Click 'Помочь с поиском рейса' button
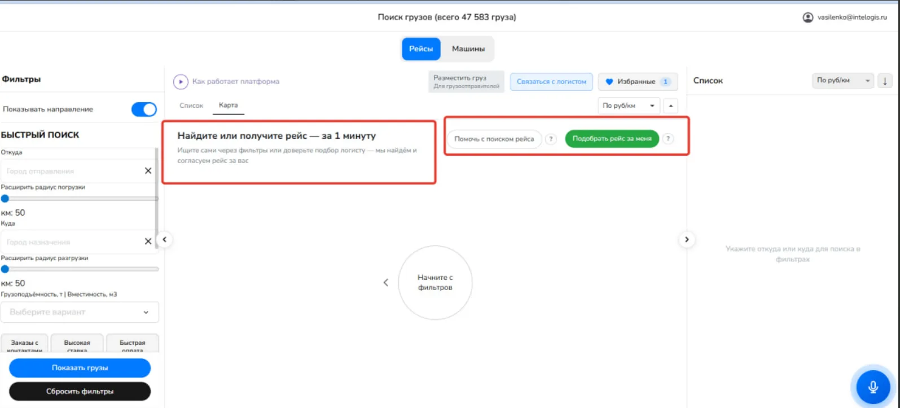The width and height of the screenshot is (900, 408). (x=494, y=139)
